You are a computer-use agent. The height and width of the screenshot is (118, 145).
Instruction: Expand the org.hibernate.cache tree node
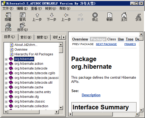pyautogui.click(x=6, y=88)
